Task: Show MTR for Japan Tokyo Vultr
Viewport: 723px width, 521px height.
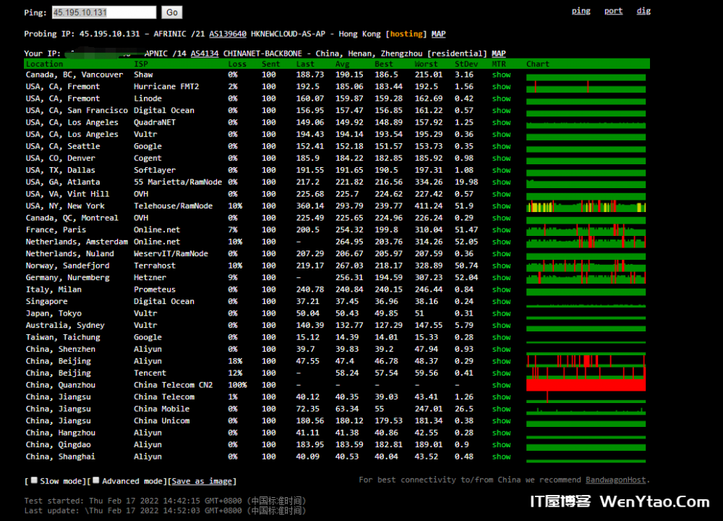Action: pos(501,313)
